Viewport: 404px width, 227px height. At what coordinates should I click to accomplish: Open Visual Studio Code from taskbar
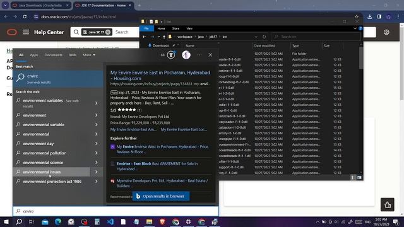110,221
